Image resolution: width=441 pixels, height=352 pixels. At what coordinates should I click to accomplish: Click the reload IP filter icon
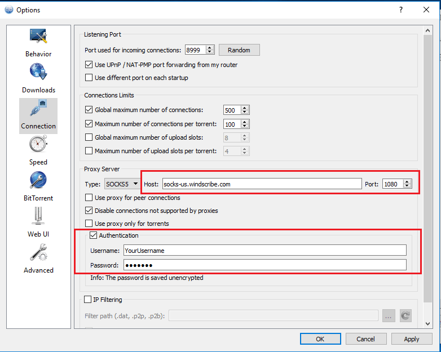(x=405, y=316)
